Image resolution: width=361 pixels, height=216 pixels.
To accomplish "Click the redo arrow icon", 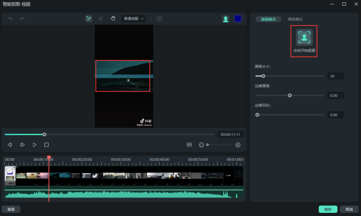I will (22, 19).
